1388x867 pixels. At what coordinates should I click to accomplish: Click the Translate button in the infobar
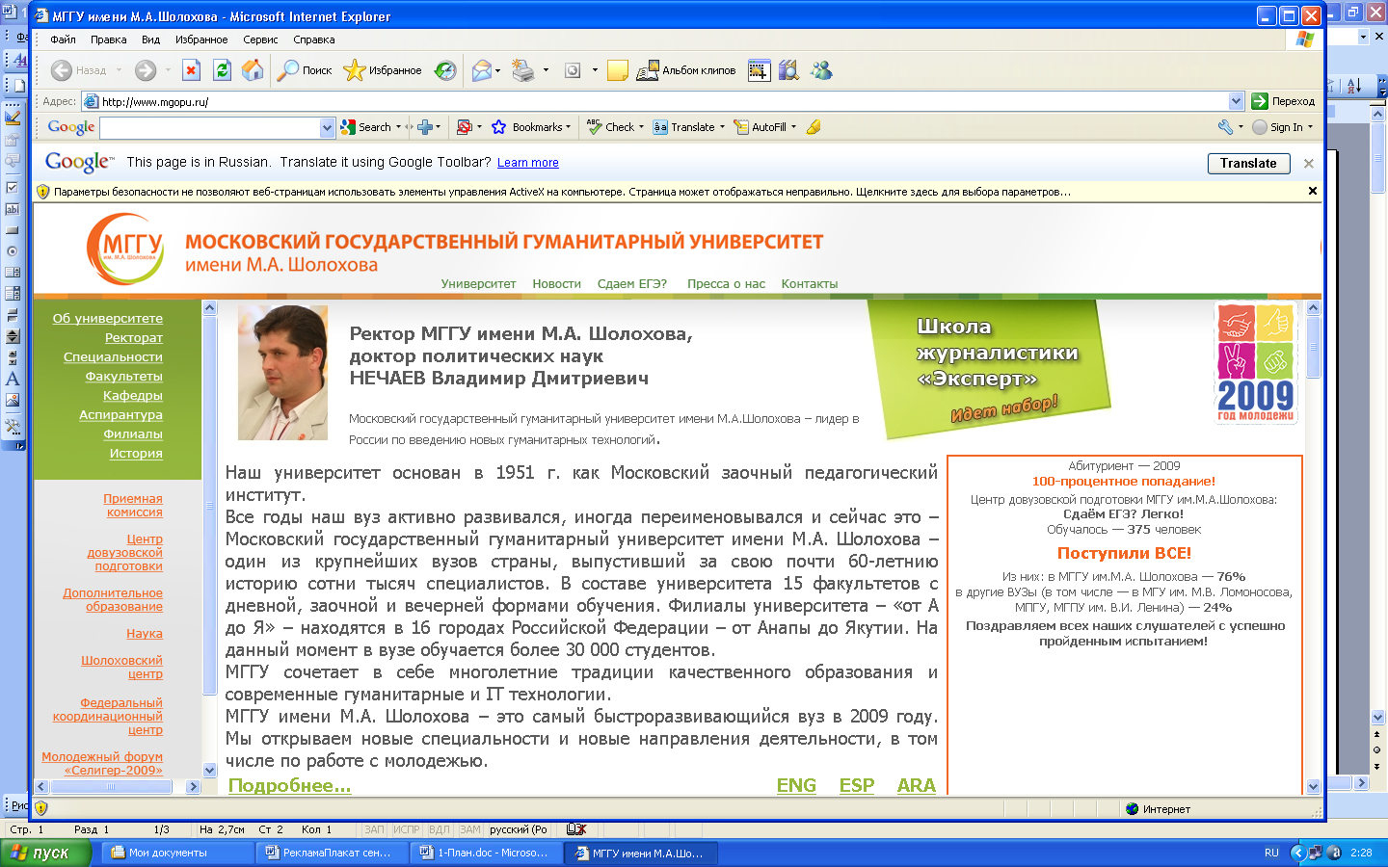click(x=1248, y=164)
